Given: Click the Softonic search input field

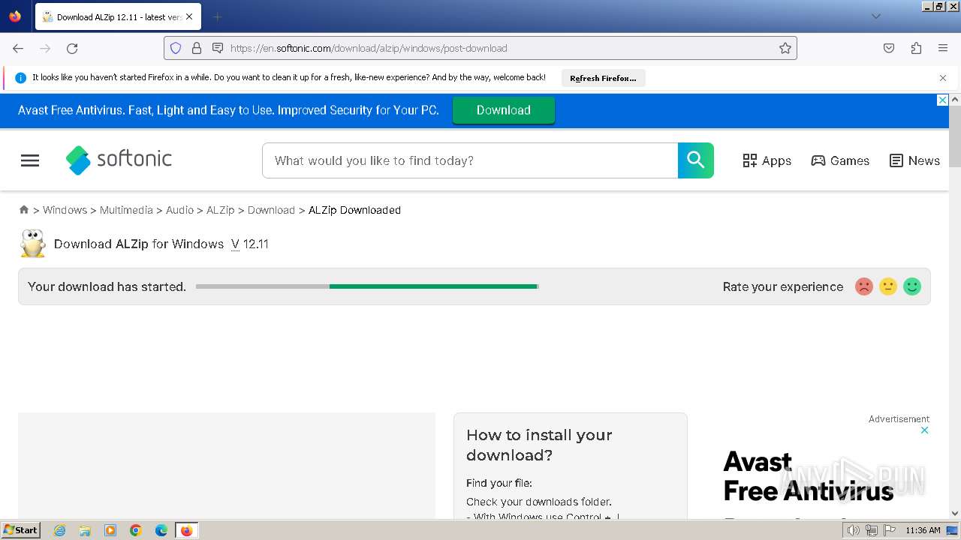Looking at the screenshot, I should pos(470,160).
